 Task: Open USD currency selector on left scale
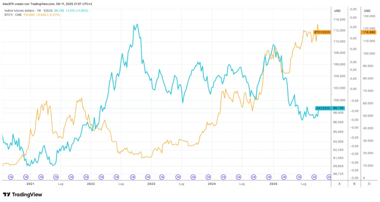(x=337, y=10)
